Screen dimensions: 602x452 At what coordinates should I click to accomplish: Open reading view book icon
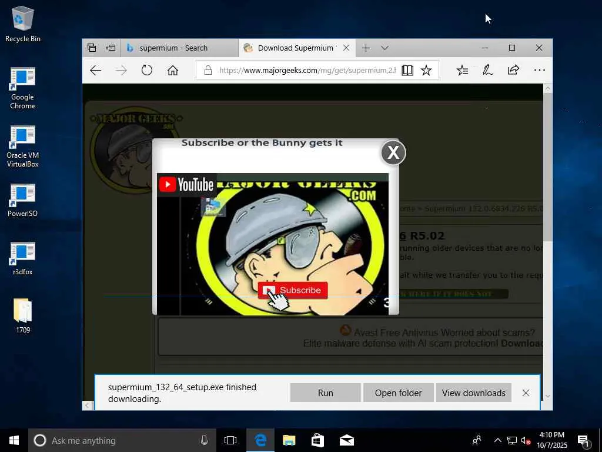407,71
